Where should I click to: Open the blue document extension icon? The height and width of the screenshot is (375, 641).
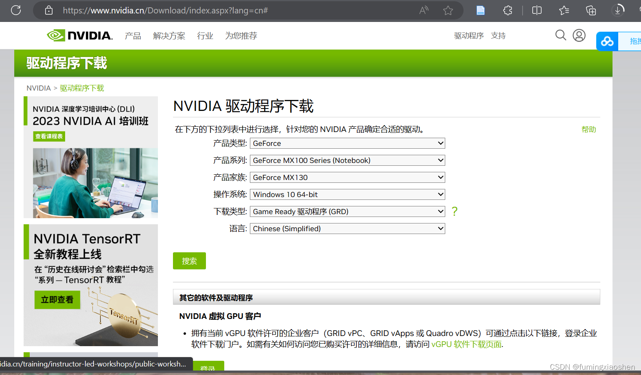click(x=481, y=10)
